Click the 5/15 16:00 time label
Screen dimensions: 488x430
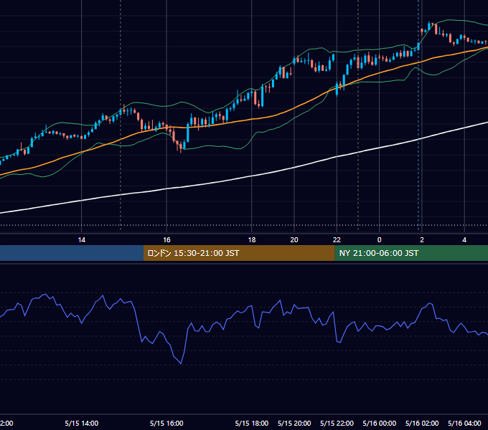166,423
